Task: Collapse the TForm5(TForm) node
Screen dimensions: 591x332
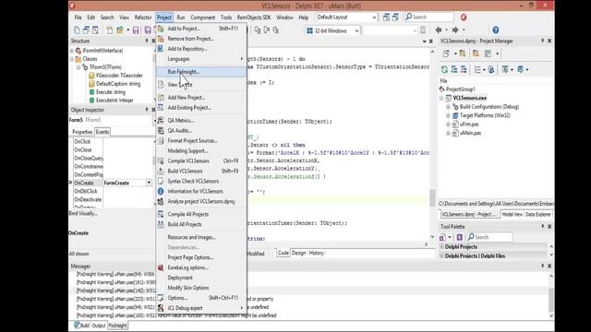Action: (x=78, y=67)
